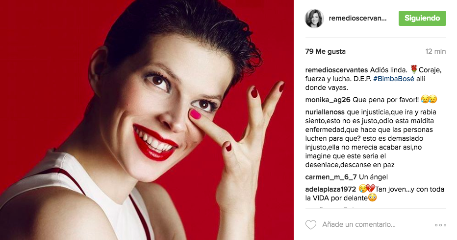Click the posted portrait photo
Viewport: 457px width, 240px height.
click(147, 120)
